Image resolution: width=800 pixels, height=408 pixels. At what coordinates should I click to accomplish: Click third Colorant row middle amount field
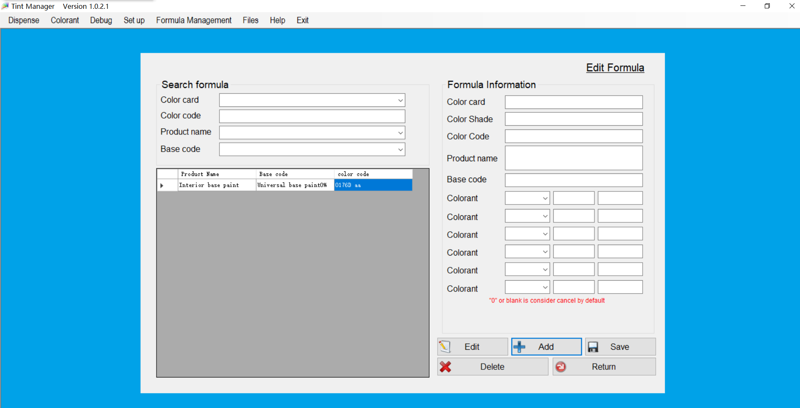pyautogui.click(x=574, y=234)
